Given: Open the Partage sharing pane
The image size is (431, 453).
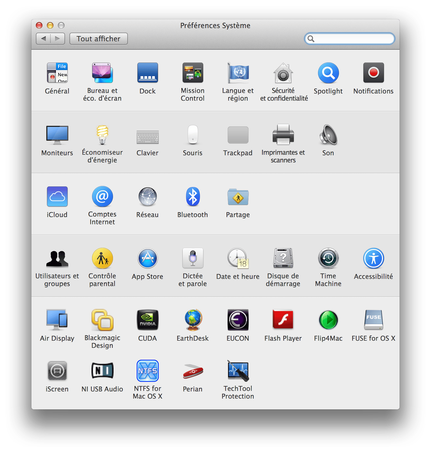Looking at the screenshot, I should tap(238, 196).
